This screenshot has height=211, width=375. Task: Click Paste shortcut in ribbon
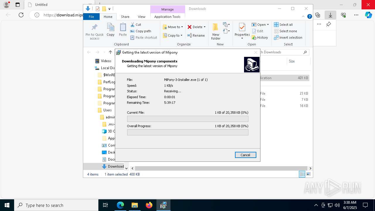coord(144,38)
